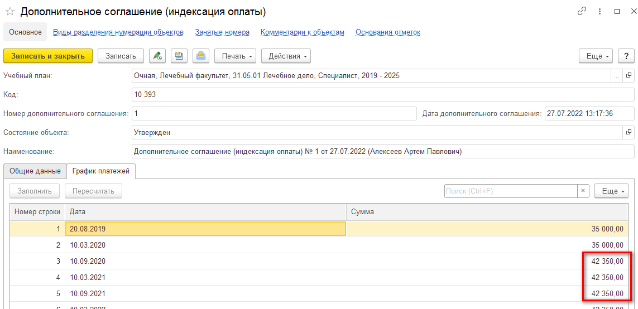Clear the table search field
Viewport: 638px width, 309px height.
[x=583, y=191]
